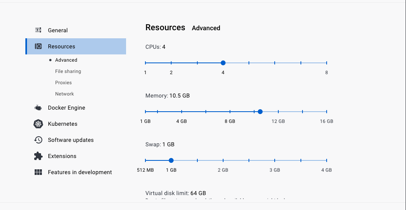The image size is (406, 210).
Task: Go to the Proxies settings
Action: tap(63, 83)
